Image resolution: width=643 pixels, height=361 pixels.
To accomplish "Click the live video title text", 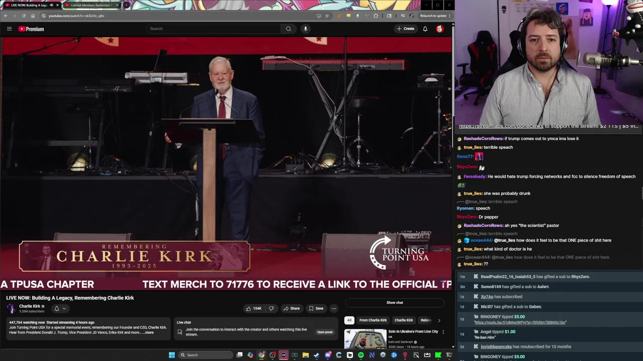I will [70, 298].
